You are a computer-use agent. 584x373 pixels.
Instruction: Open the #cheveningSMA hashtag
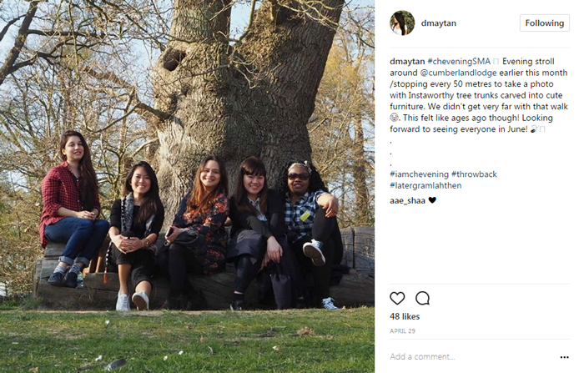459,61
